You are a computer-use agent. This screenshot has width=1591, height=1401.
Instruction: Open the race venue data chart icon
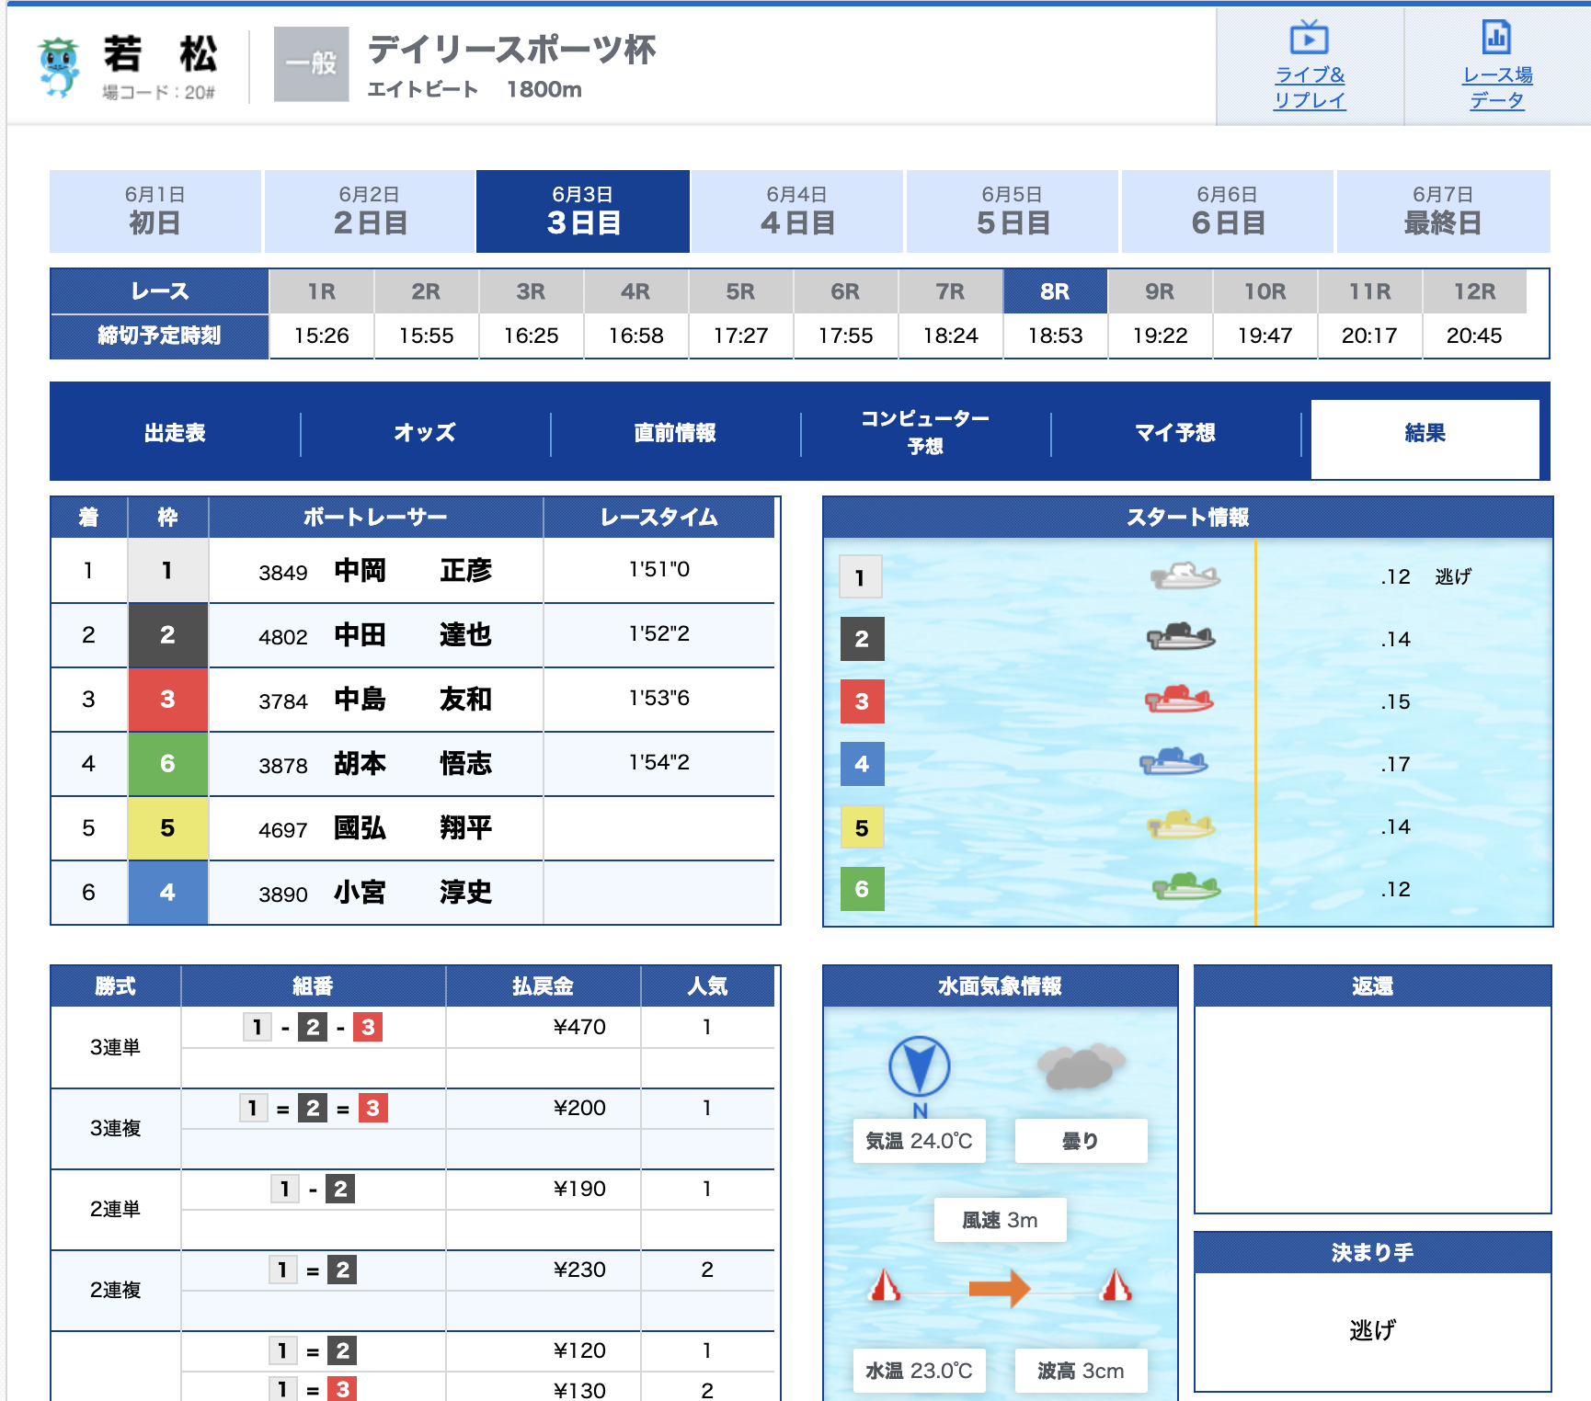click(x=1496, y=39)
